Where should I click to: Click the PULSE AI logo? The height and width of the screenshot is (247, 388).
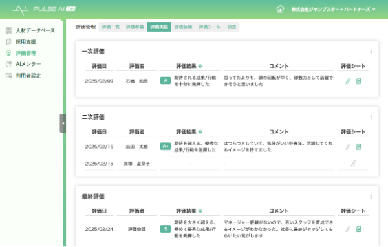click(x=44, y=10)
